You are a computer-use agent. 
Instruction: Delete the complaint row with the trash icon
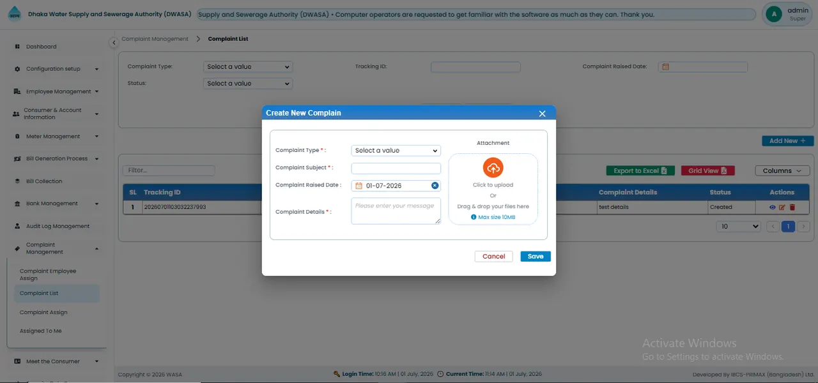pyautogui.click(x=792, y=207)
